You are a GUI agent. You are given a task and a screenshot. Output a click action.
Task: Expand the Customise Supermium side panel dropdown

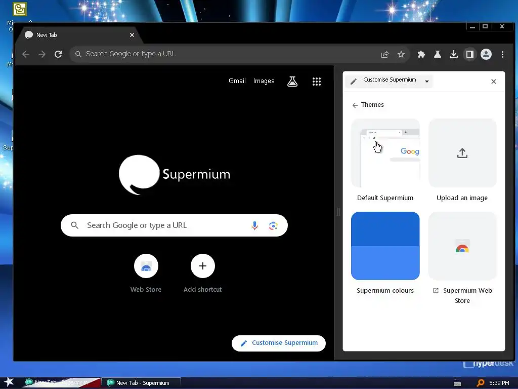click(427, 82)
